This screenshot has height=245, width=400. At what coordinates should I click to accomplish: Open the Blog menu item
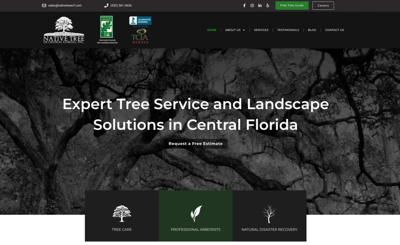312,30
